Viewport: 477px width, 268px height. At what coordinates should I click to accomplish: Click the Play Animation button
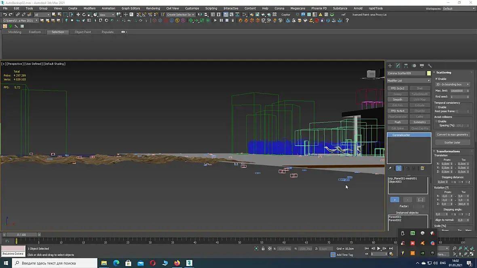tap(379, 249)
